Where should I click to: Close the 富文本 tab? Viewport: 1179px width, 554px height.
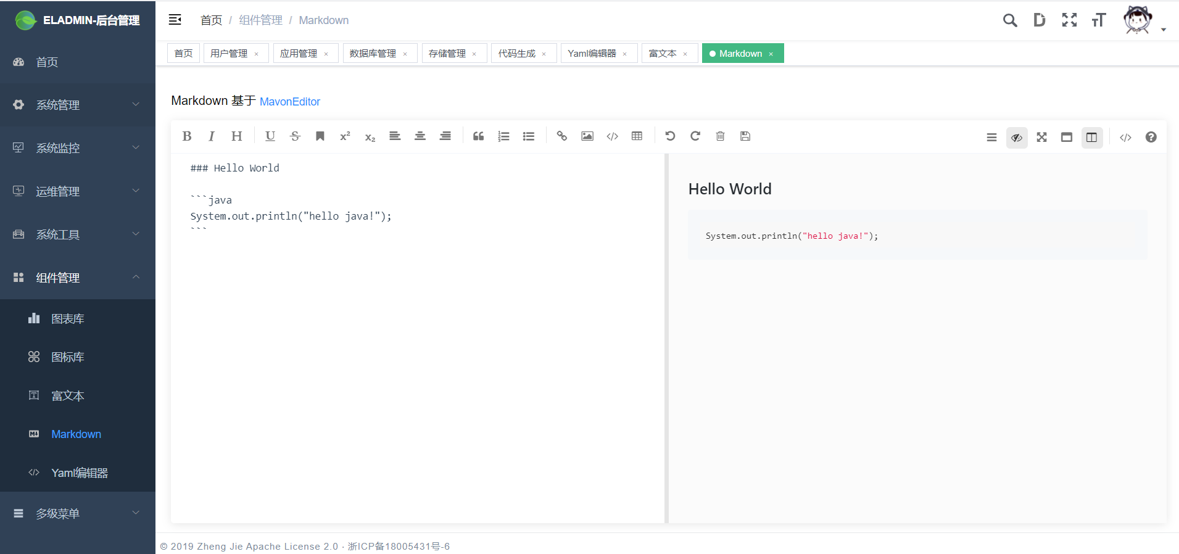click(685, 54)
